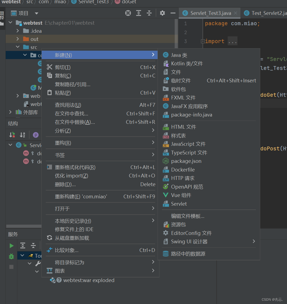This screenshot has width=287, height=304.
Task: Expand 将目录标记为 submenu
Action: 100,263
